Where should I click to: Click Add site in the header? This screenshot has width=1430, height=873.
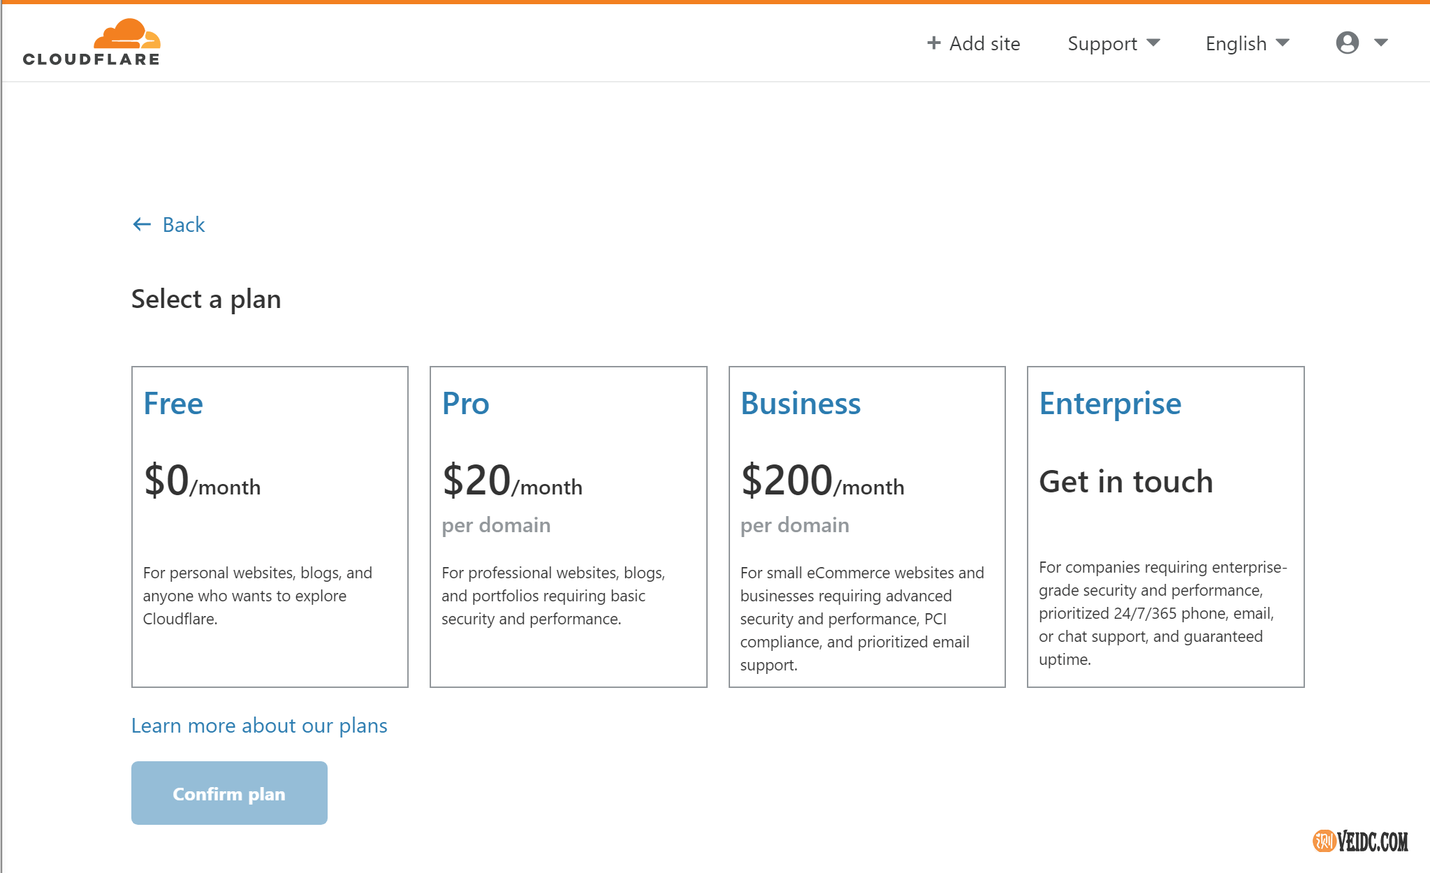coord(984,43)
